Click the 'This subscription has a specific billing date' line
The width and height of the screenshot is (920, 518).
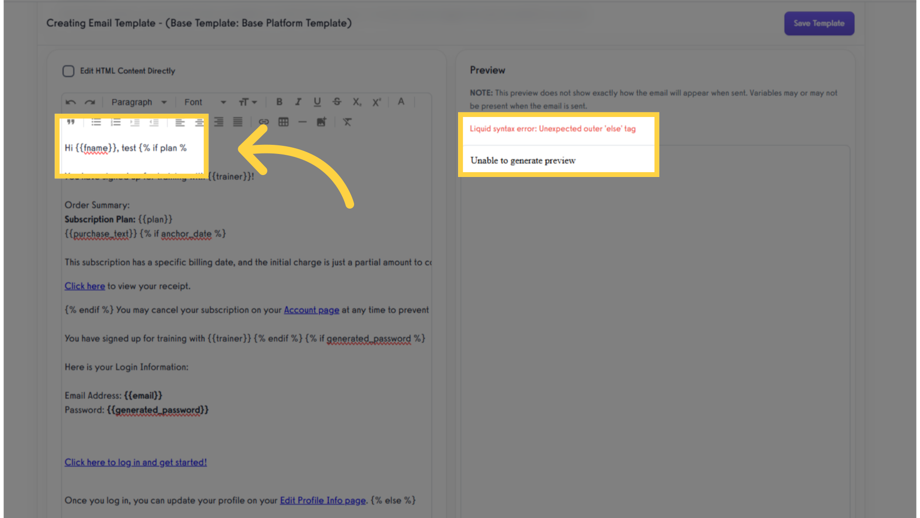pyautogui.click(x=248, y=262)
